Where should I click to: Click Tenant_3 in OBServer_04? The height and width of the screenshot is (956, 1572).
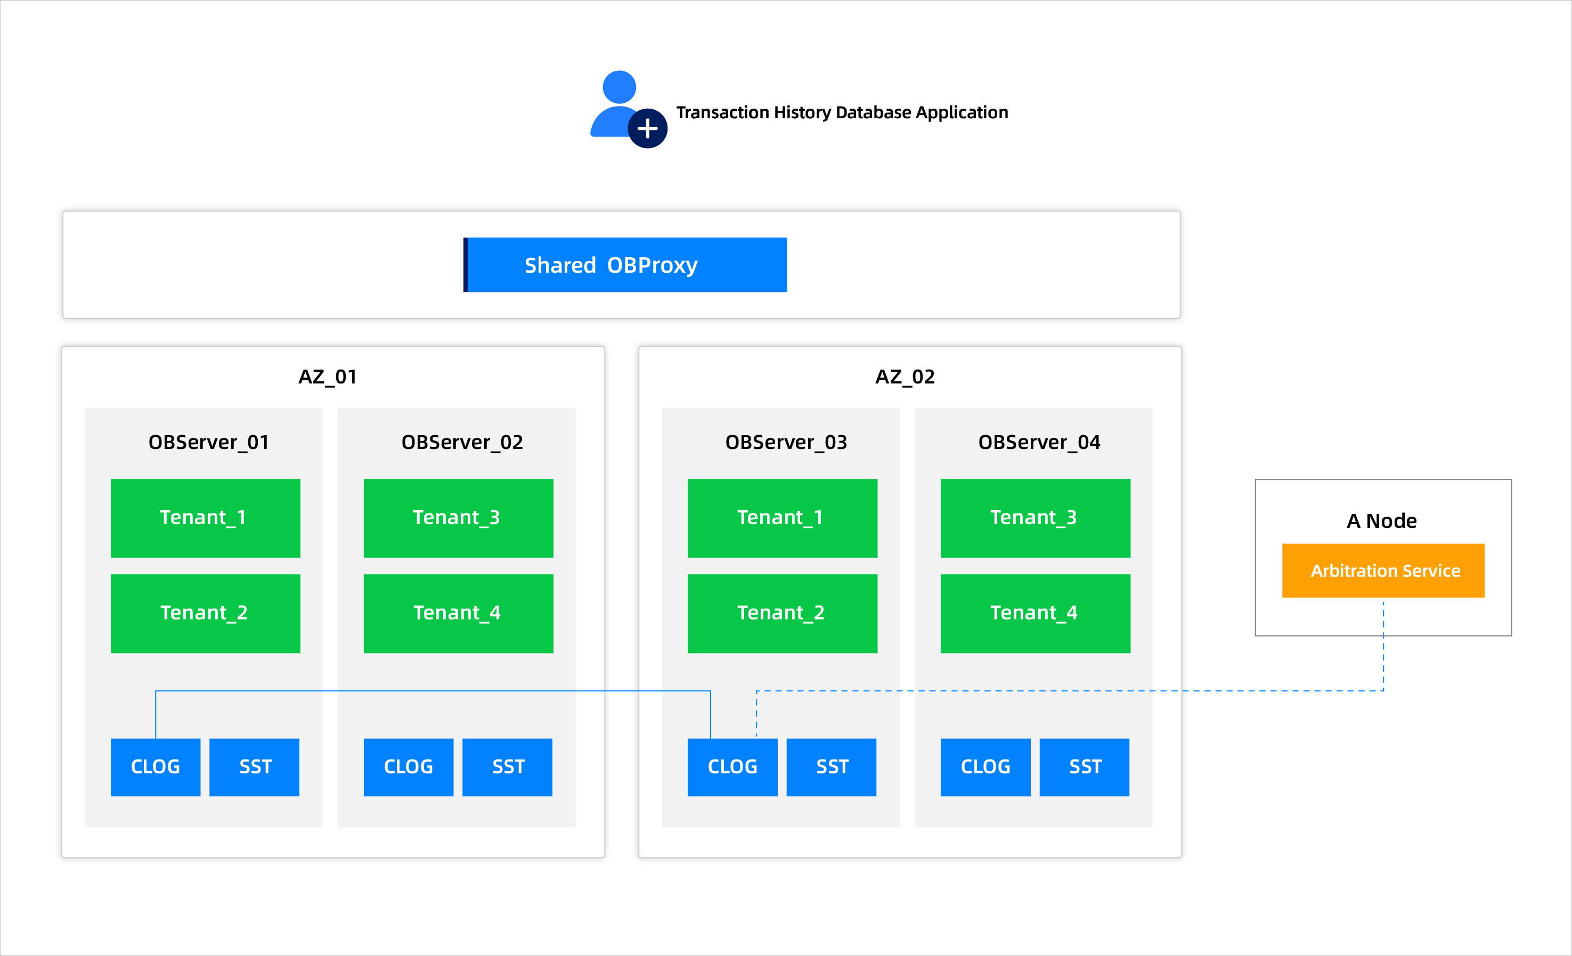[x=1035, y=518]
